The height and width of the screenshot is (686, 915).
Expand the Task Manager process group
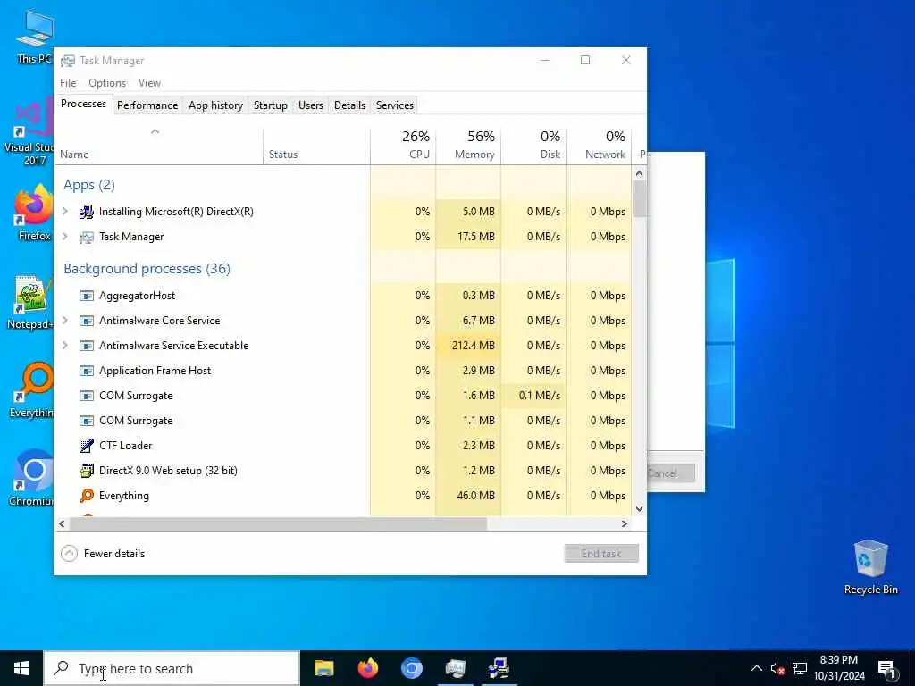coord(65,237)
